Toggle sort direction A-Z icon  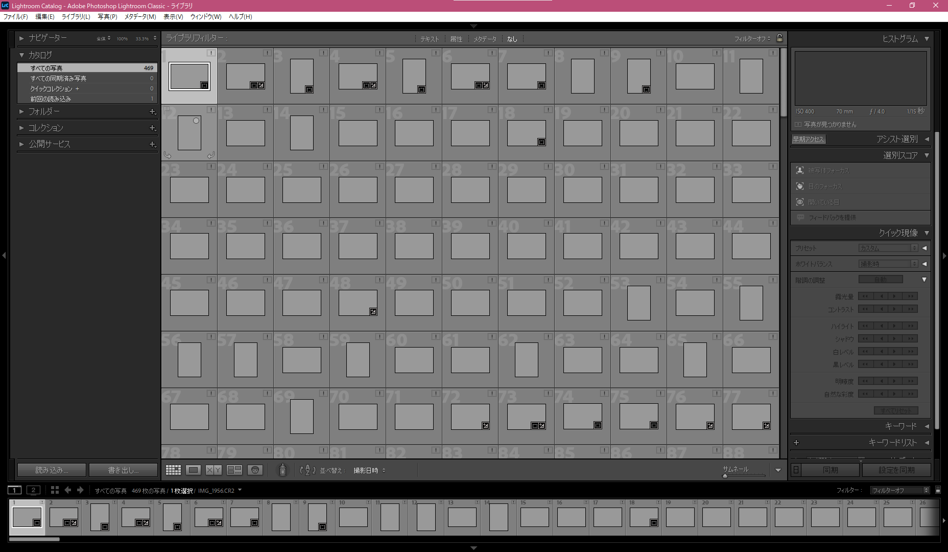307,470
